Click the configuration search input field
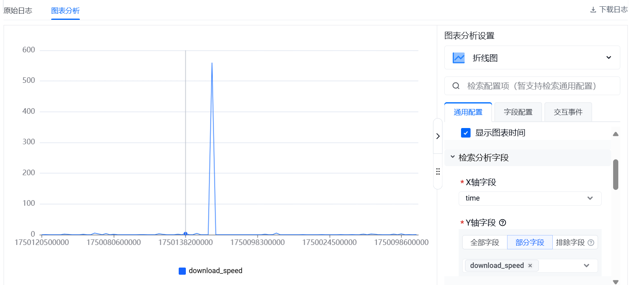 click(x=536, y=86)
